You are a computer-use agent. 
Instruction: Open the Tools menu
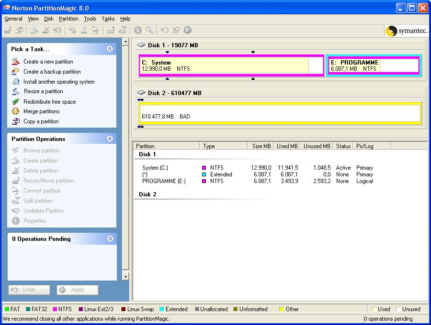pos(90,19)
